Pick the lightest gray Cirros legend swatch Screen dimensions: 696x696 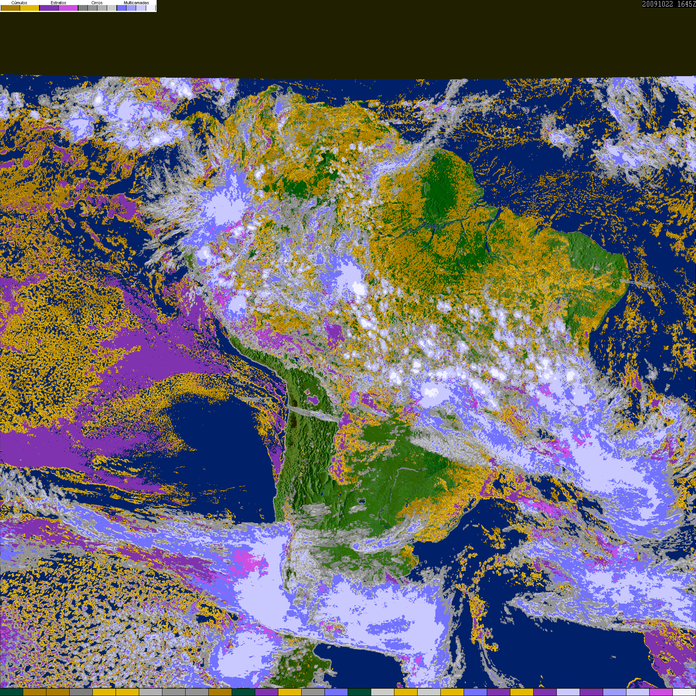tap(112, 8)
